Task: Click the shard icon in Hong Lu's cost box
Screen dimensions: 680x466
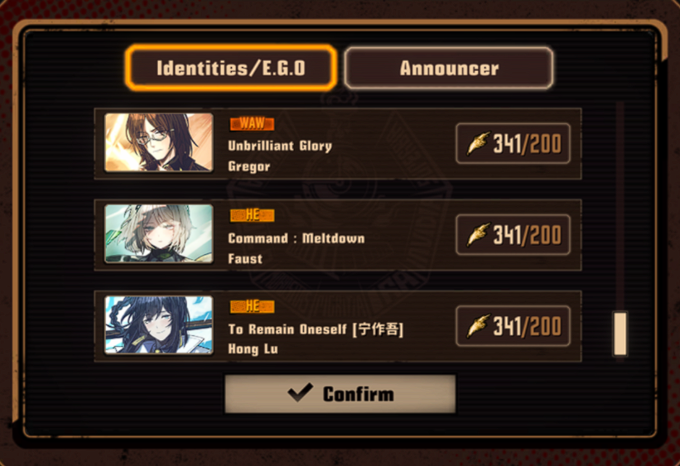Action: 479,326
